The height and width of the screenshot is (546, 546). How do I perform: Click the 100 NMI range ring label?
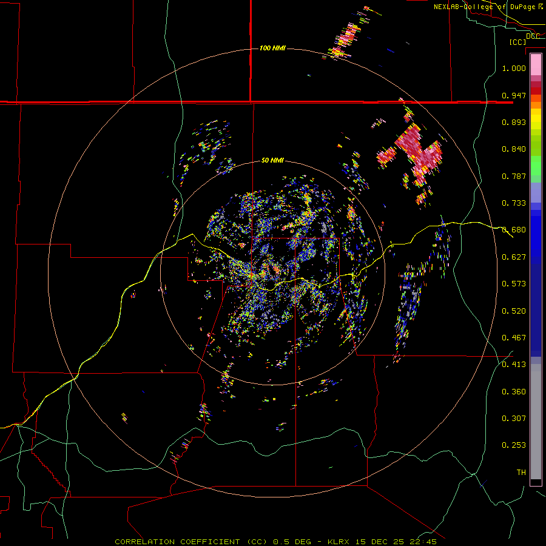point(272,48)
